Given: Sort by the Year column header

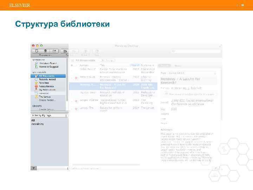Looking at the screenshot, I should 135,65.
